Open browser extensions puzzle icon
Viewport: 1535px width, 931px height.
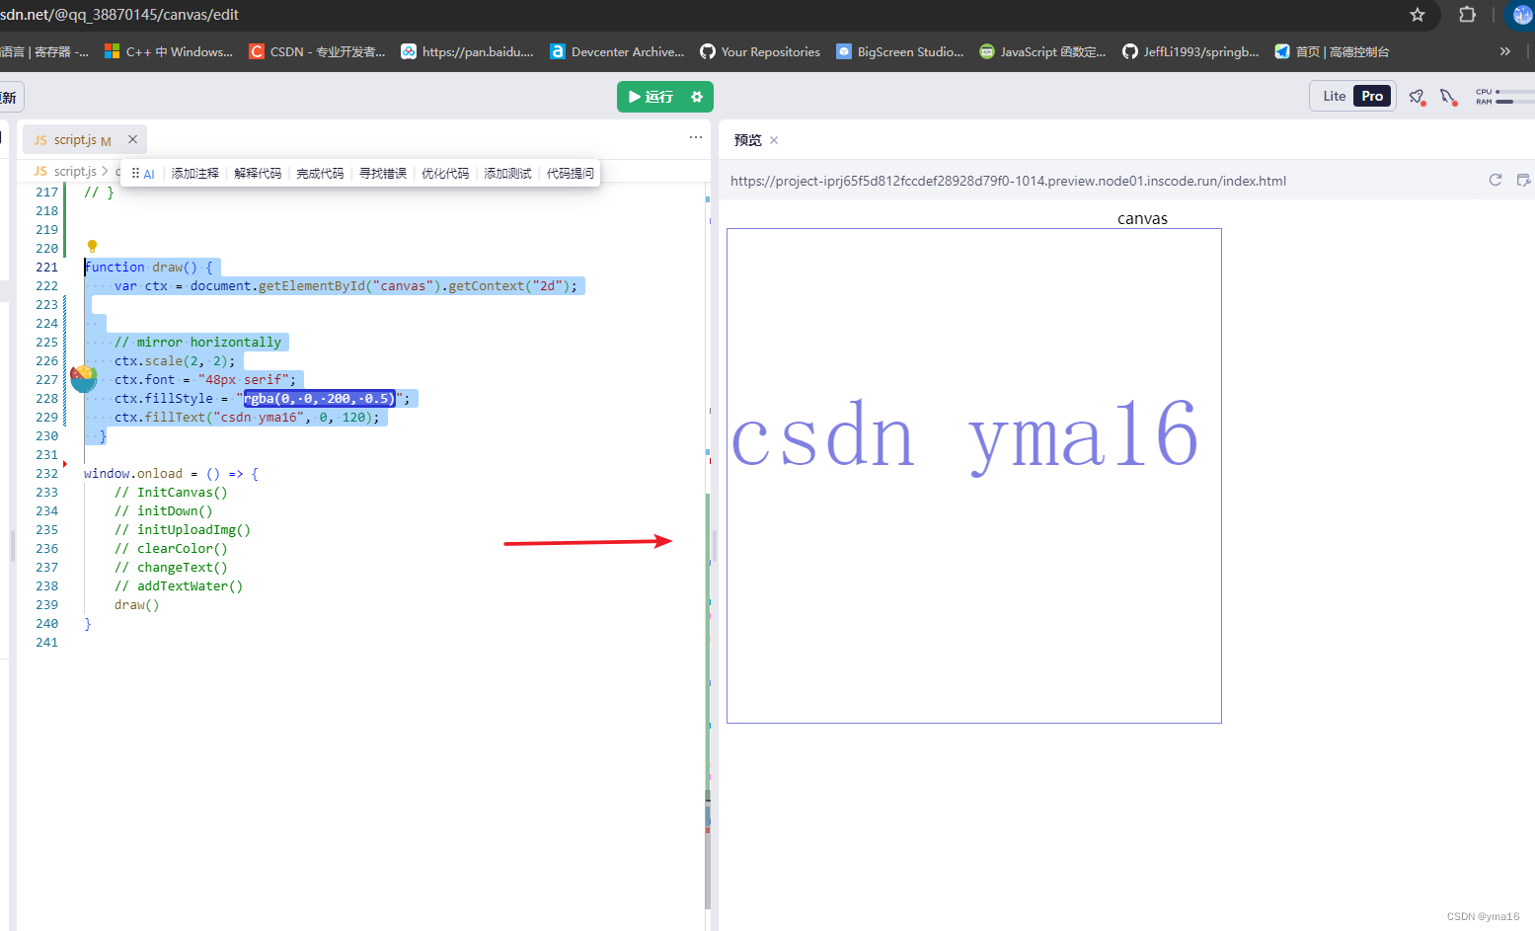(x=1467, y=15)
